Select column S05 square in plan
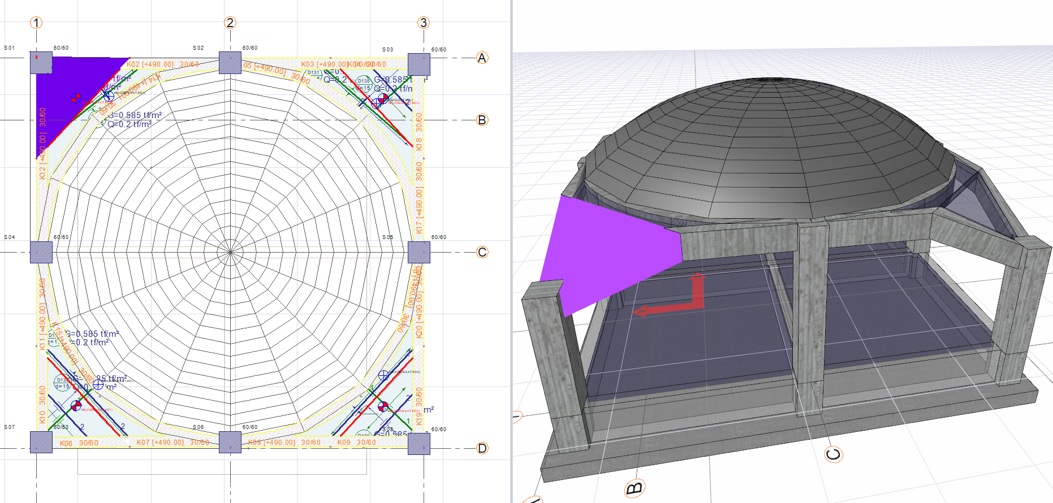The height and width of the screenshot is (503, 1053). tap(419, 252)
